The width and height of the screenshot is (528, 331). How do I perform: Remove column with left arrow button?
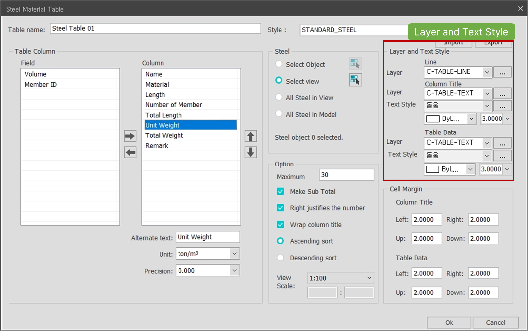click(130, 152)
